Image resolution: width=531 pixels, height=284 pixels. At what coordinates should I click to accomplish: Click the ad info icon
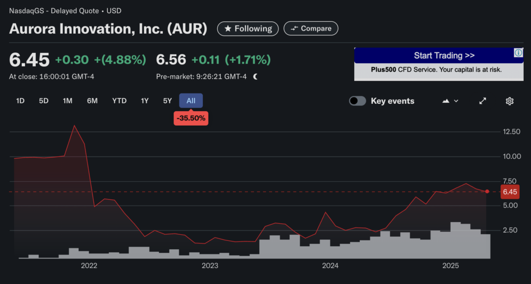[x=518, y=53]
